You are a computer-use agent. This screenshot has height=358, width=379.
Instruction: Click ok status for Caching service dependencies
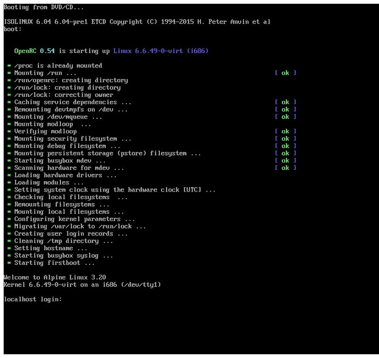pos(286,102)
